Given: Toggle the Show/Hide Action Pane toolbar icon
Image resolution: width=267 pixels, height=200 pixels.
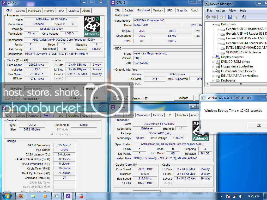Looking at the screenshot, I should tap(236, 17).
